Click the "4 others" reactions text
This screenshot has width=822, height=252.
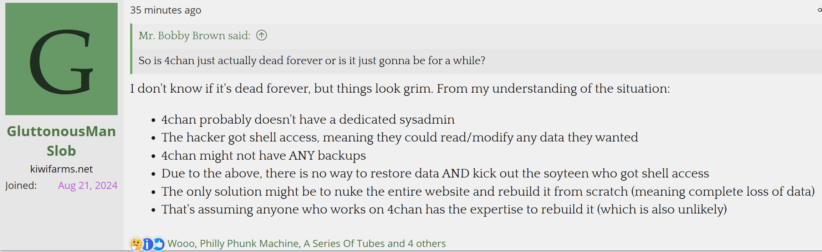427,243
